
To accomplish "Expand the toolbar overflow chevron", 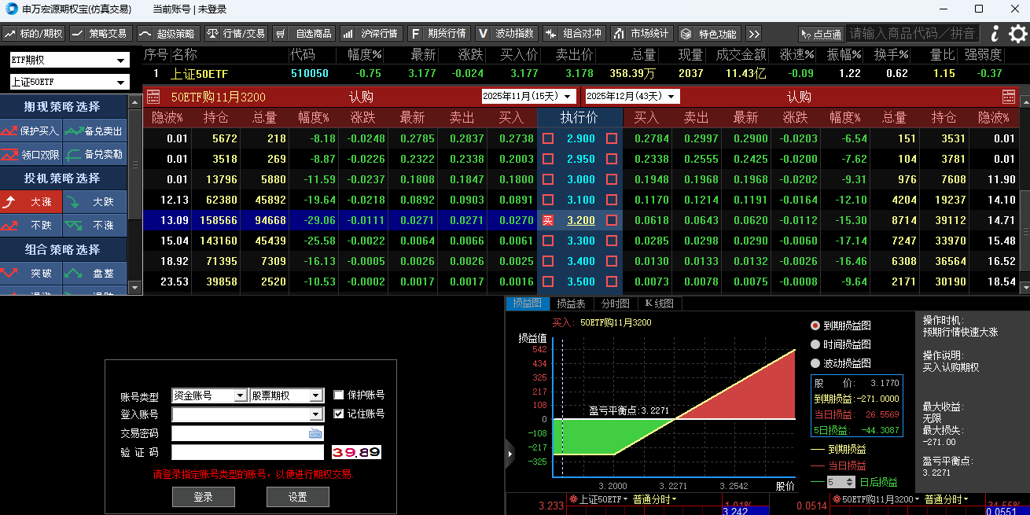I will point(754,34).
